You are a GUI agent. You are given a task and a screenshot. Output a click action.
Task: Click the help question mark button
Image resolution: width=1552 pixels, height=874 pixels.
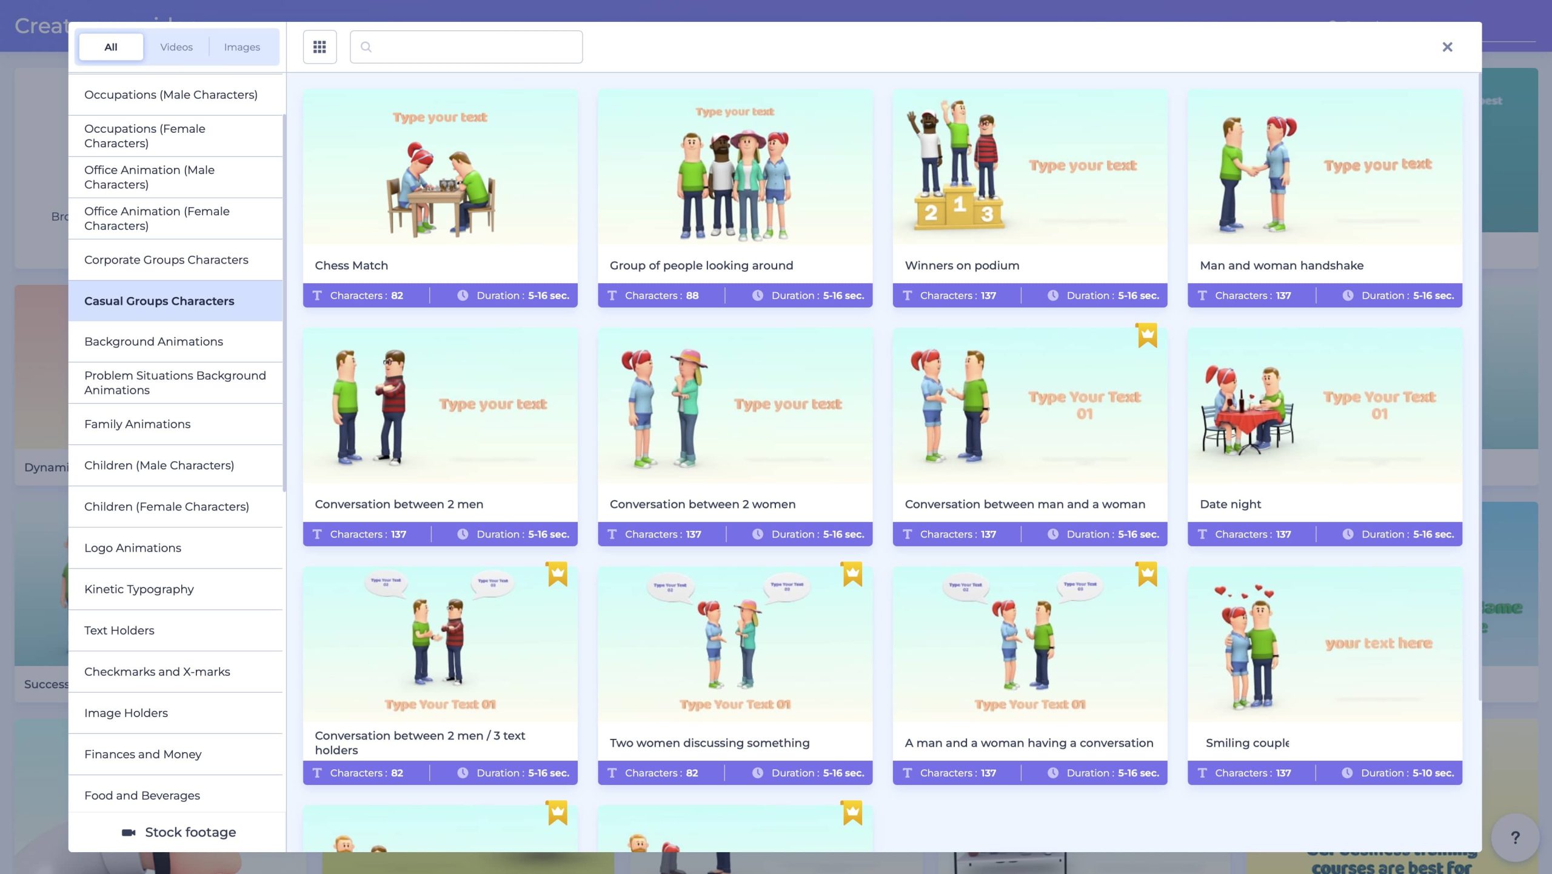click(1514, 837)
